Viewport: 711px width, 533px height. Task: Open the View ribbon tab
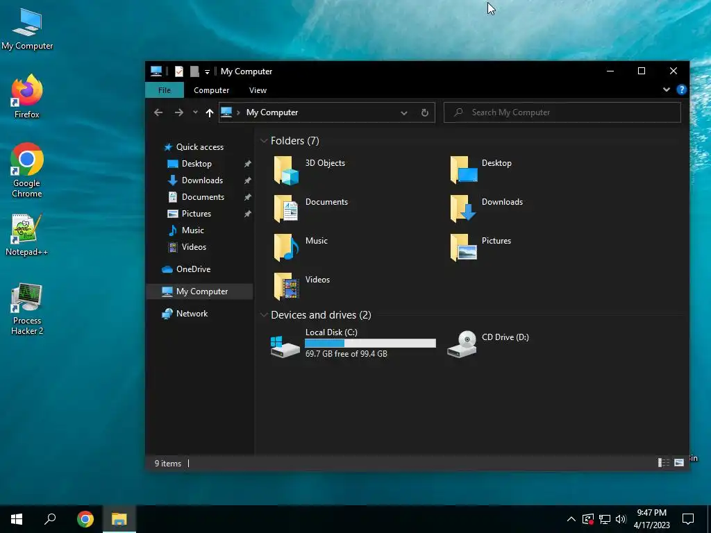tap(258, 90)
